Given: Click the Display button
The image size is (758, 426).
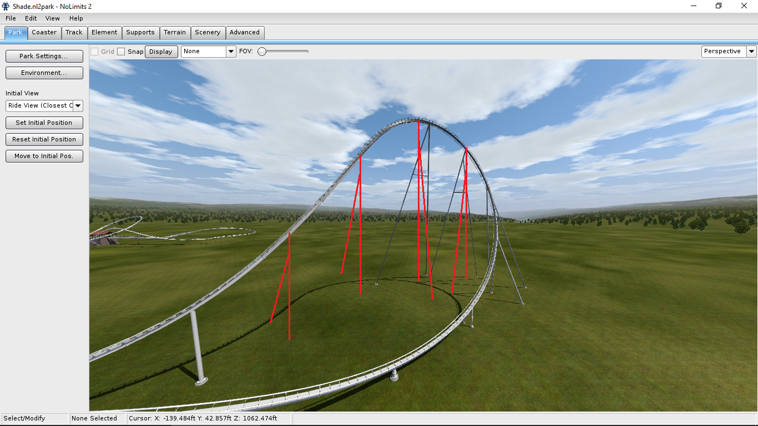Looking at the screenshot, I should pos(161,52).
